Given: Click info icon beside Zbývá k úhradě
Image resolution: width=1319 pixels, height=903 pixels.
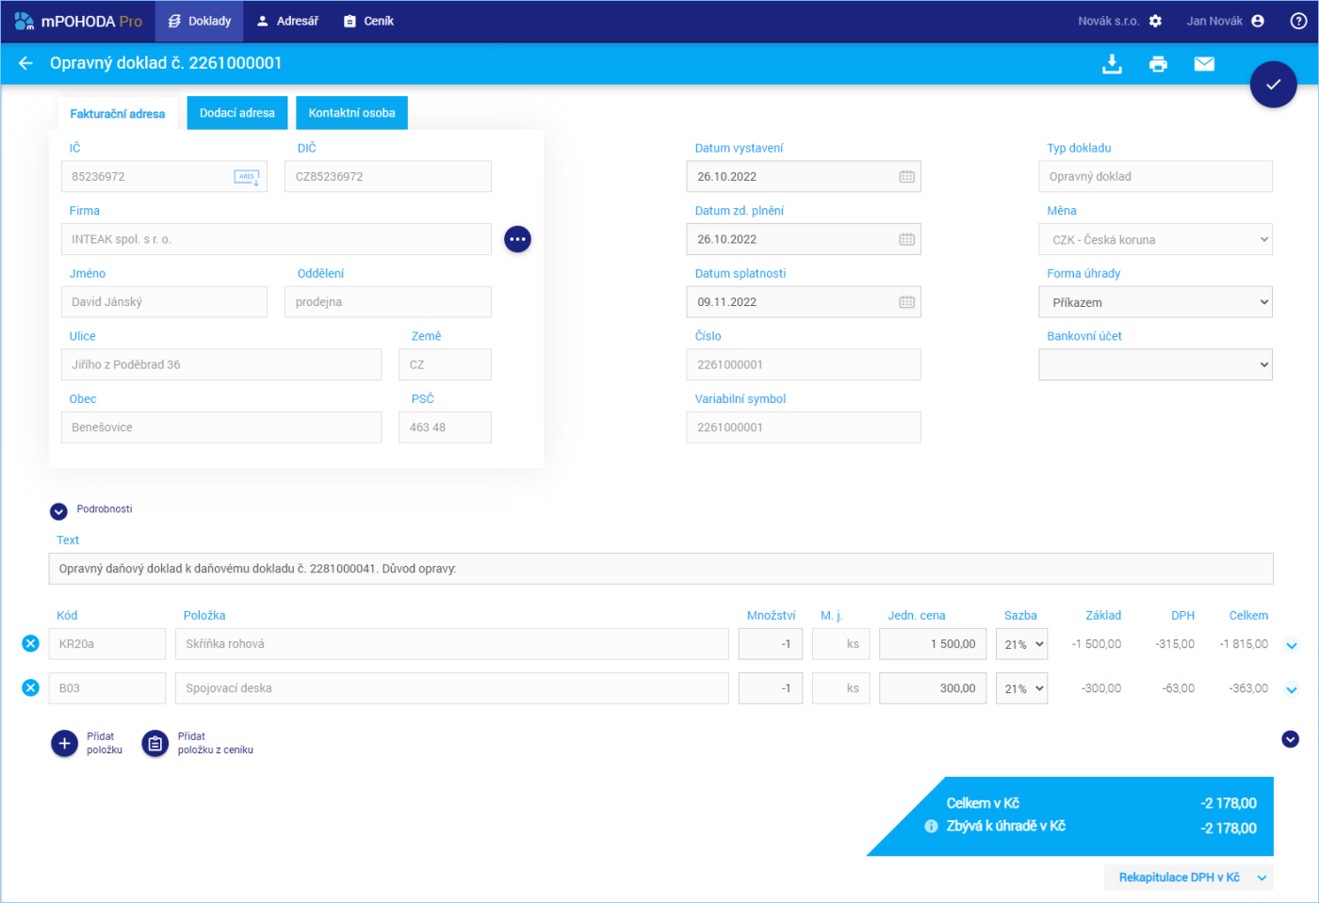Looking at the screenshot, I should (931, 826).
